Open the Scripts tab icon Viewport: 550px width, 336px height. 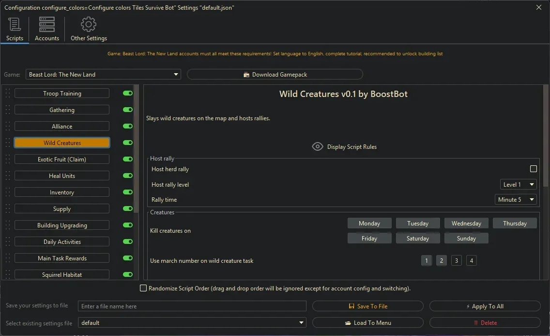(x=15, y=24)
